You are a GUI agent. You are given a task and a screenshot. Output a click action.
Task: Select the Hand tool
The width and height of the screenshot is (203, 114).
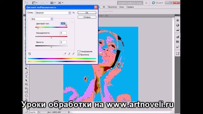(x=26, y=96)
